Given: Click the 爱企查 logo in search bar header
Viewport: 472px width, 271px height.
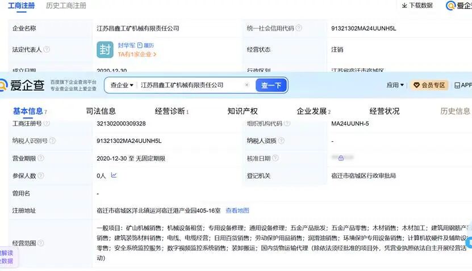Looking at the screenshot, I should point(22,86).
